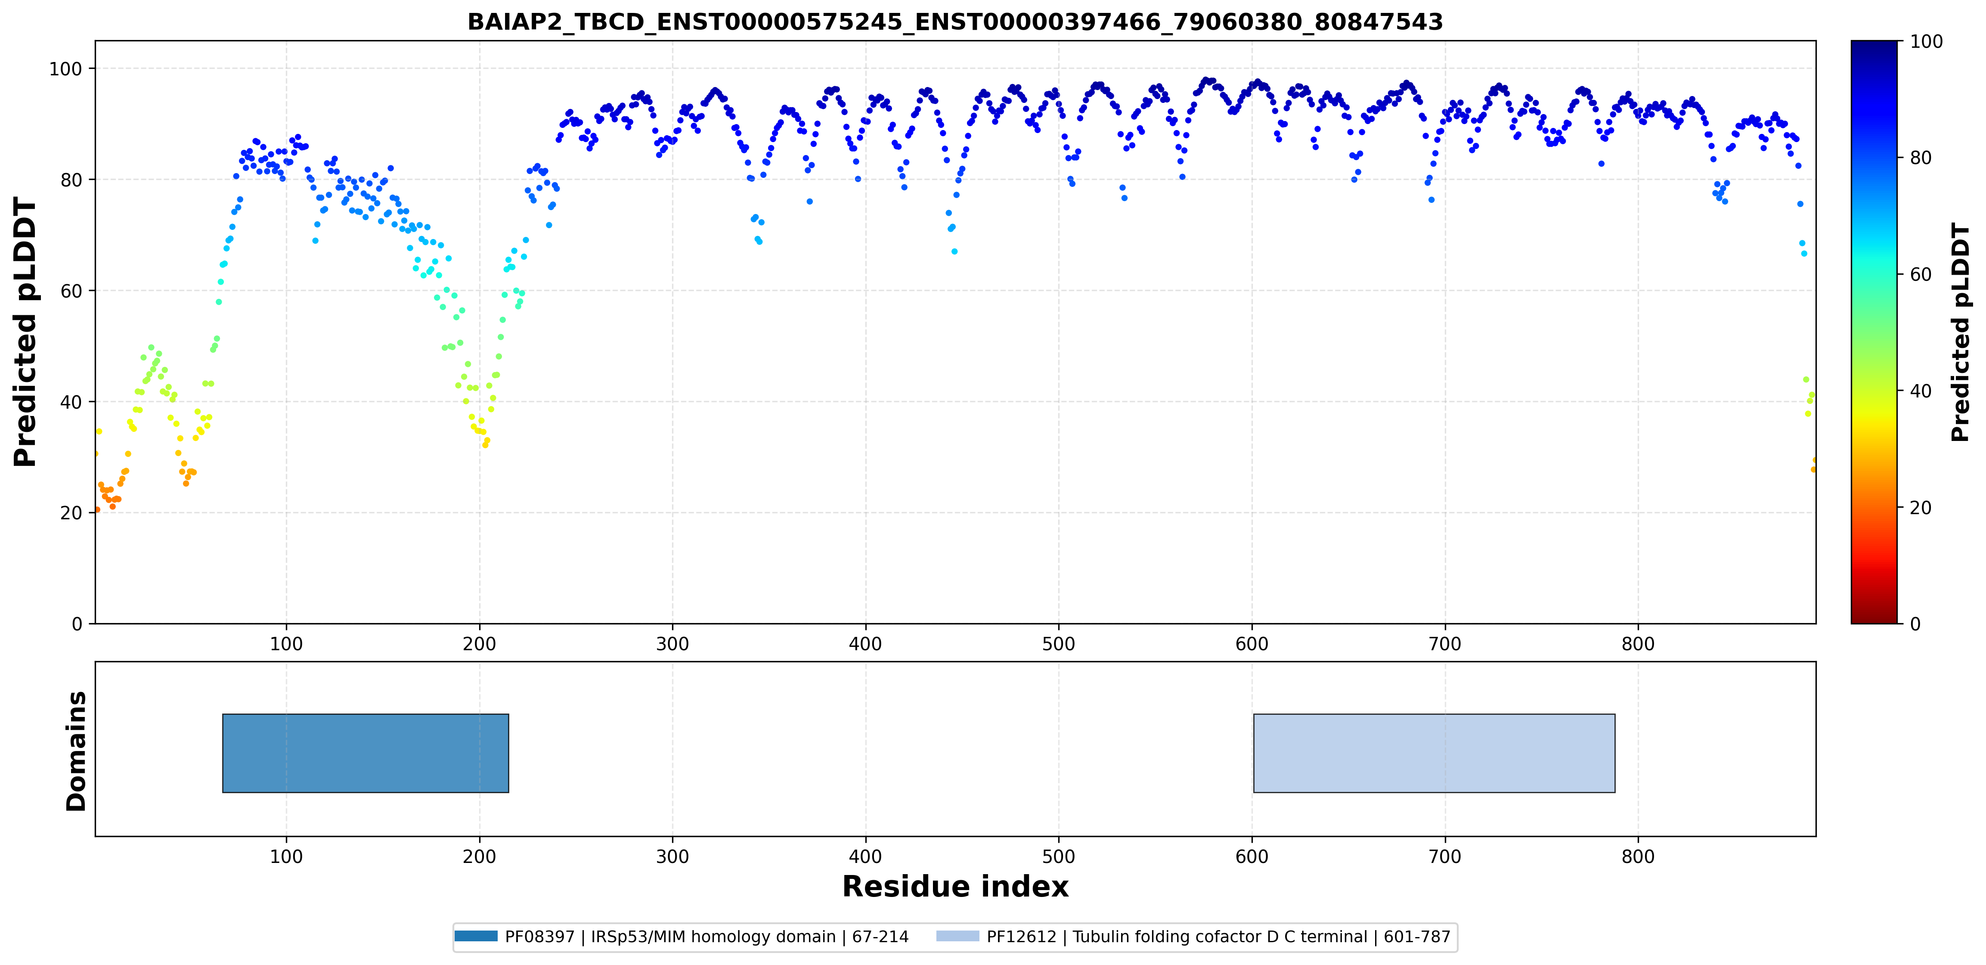This screenshot has height=965, width=1986.
Task: Click the PF08397 legend color swatch
Action: 476,937
